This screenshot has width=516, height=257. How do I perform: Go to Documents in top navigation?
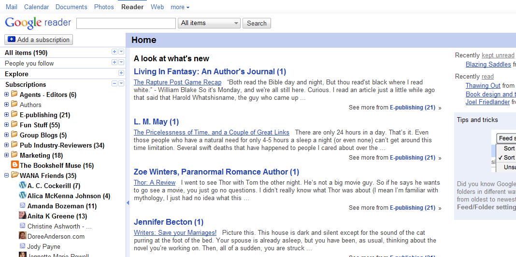(72, 7)
